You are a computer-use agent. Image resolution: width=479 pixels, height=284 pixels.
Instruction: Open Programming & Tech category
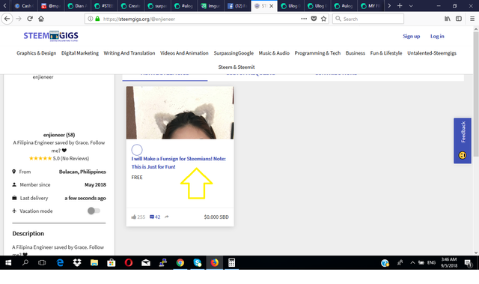[317, 53]
